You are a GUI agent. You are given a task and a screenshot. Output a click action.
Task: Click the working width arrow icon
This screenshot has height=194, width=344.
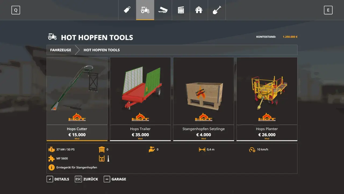click(x=201, y=149)
